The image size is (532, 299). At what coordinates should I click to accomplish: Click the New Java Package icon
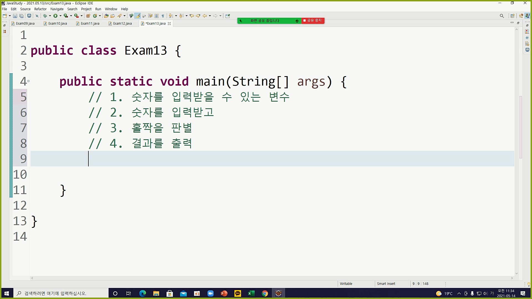(88, 16)
